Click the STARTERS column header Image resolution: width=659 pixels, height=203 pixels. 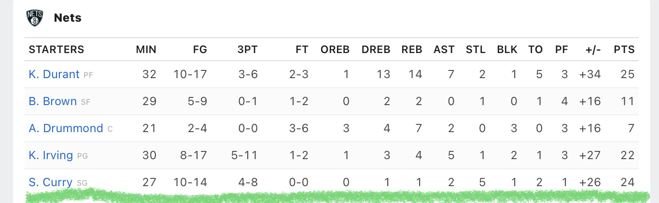click(56, 49)
